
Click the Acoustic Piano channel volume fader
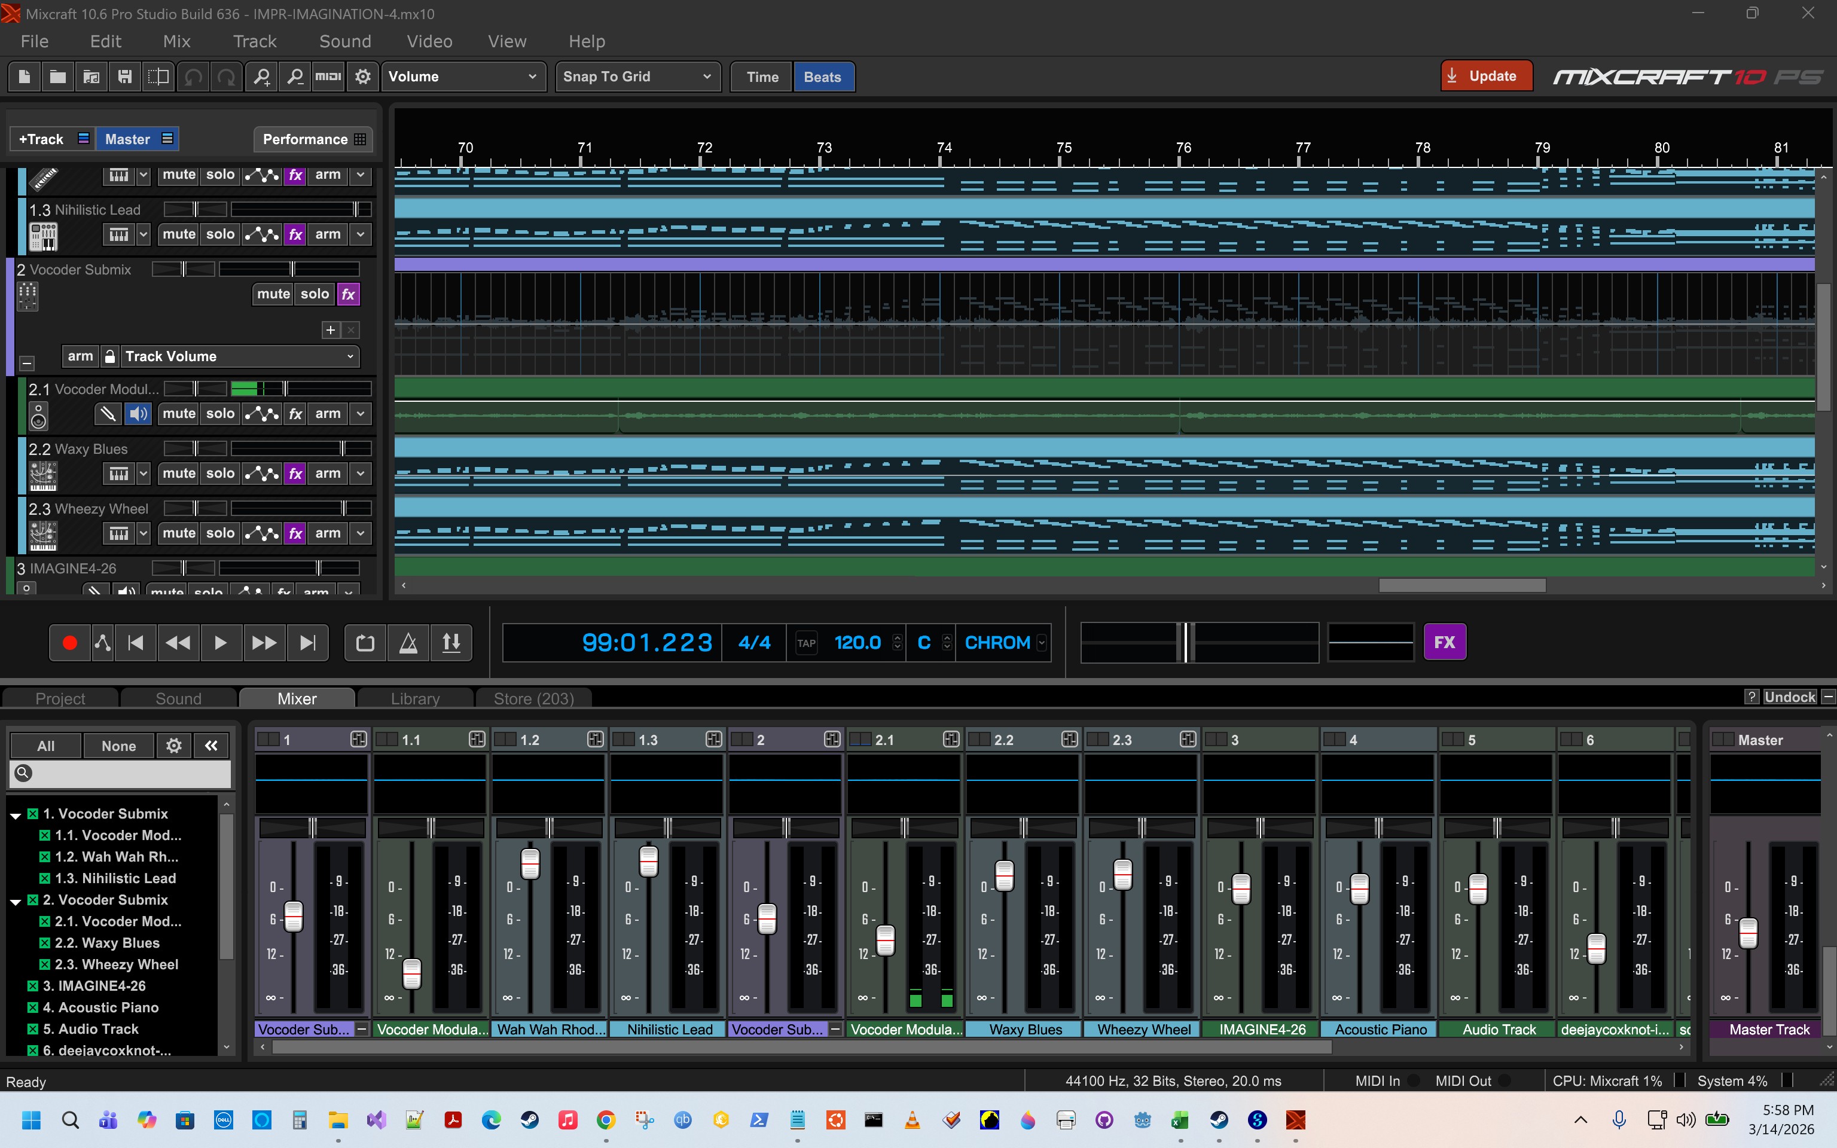1360,889
